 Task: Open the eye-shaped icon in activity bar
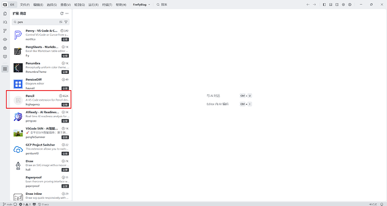point(5,39)
